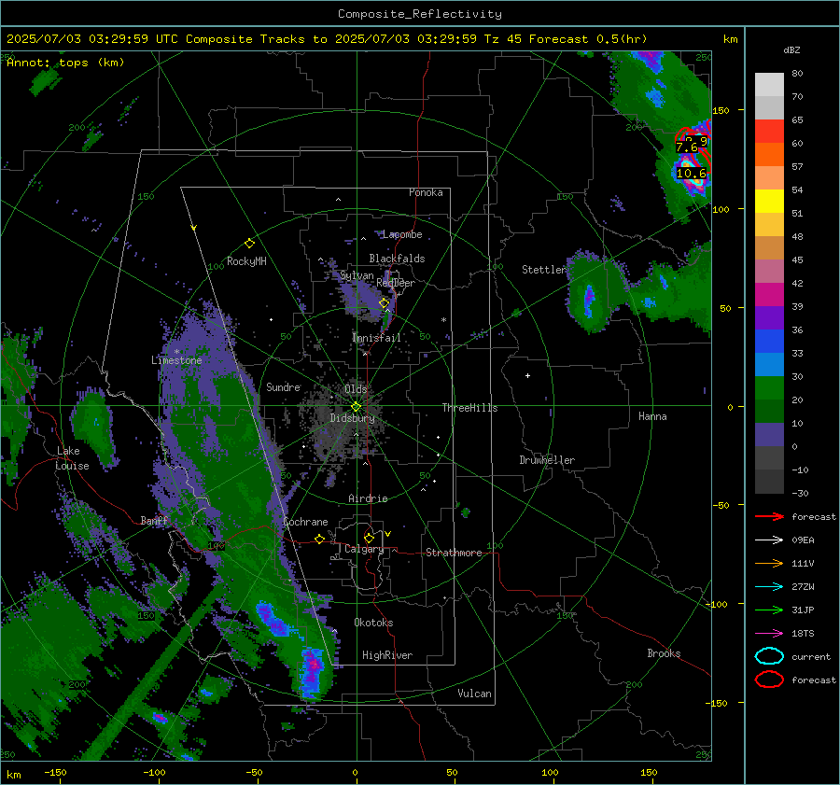Image resolution: width=840 pixels, height=785 pixels.
Task: Click the Didsbury city label
Action: coord(352,418)
